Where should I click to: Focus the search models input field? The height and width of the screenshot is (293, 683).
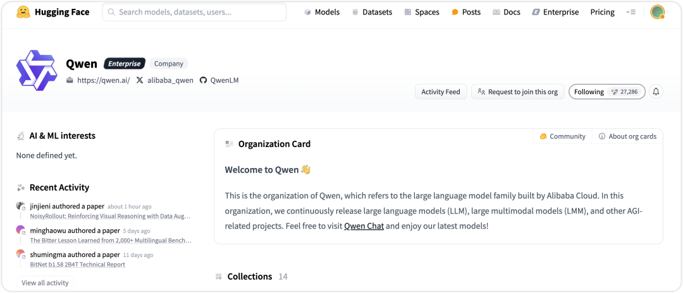[194, 12]
